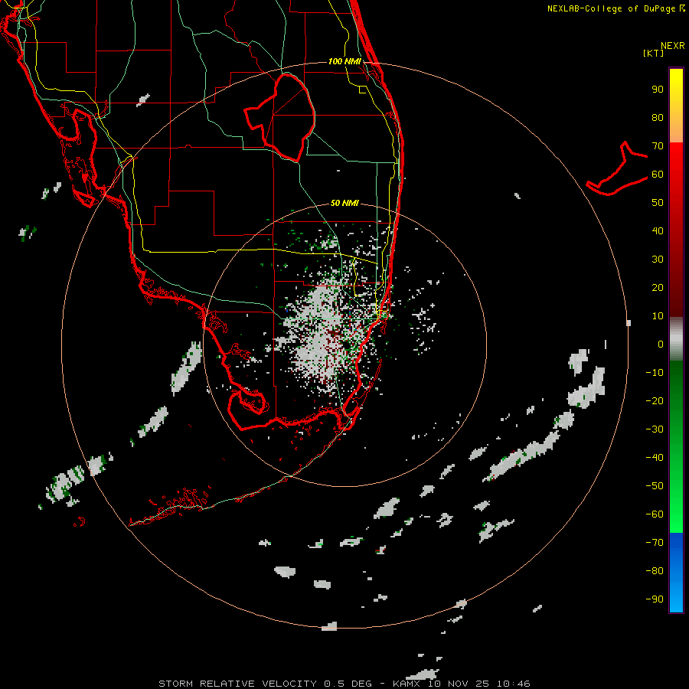This screenshot has height=689, width=689.
Task: Click the -20 value on the velocity scale
Action: coord(655,400)
